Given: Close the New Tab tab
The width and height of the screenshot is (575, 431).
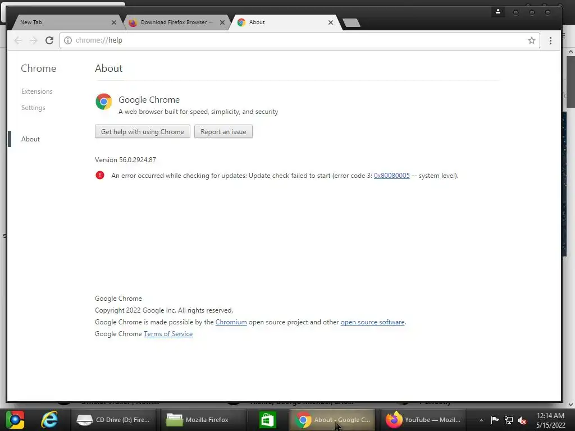Looking at the screenshot, I should pos(113,22).
